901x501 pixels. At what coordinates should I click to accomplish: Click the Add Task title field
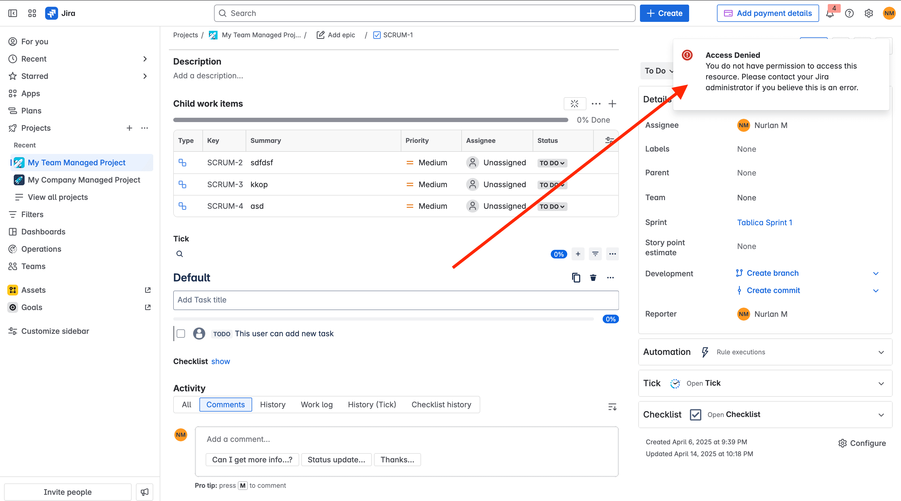(x=396, y=300)
